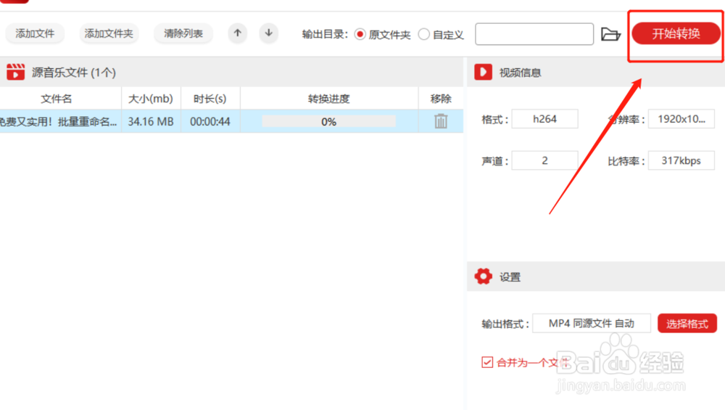The width and height of the screenshot is (725, 410).
Task: Click the 移除 column header
Action: coord(441,99)
